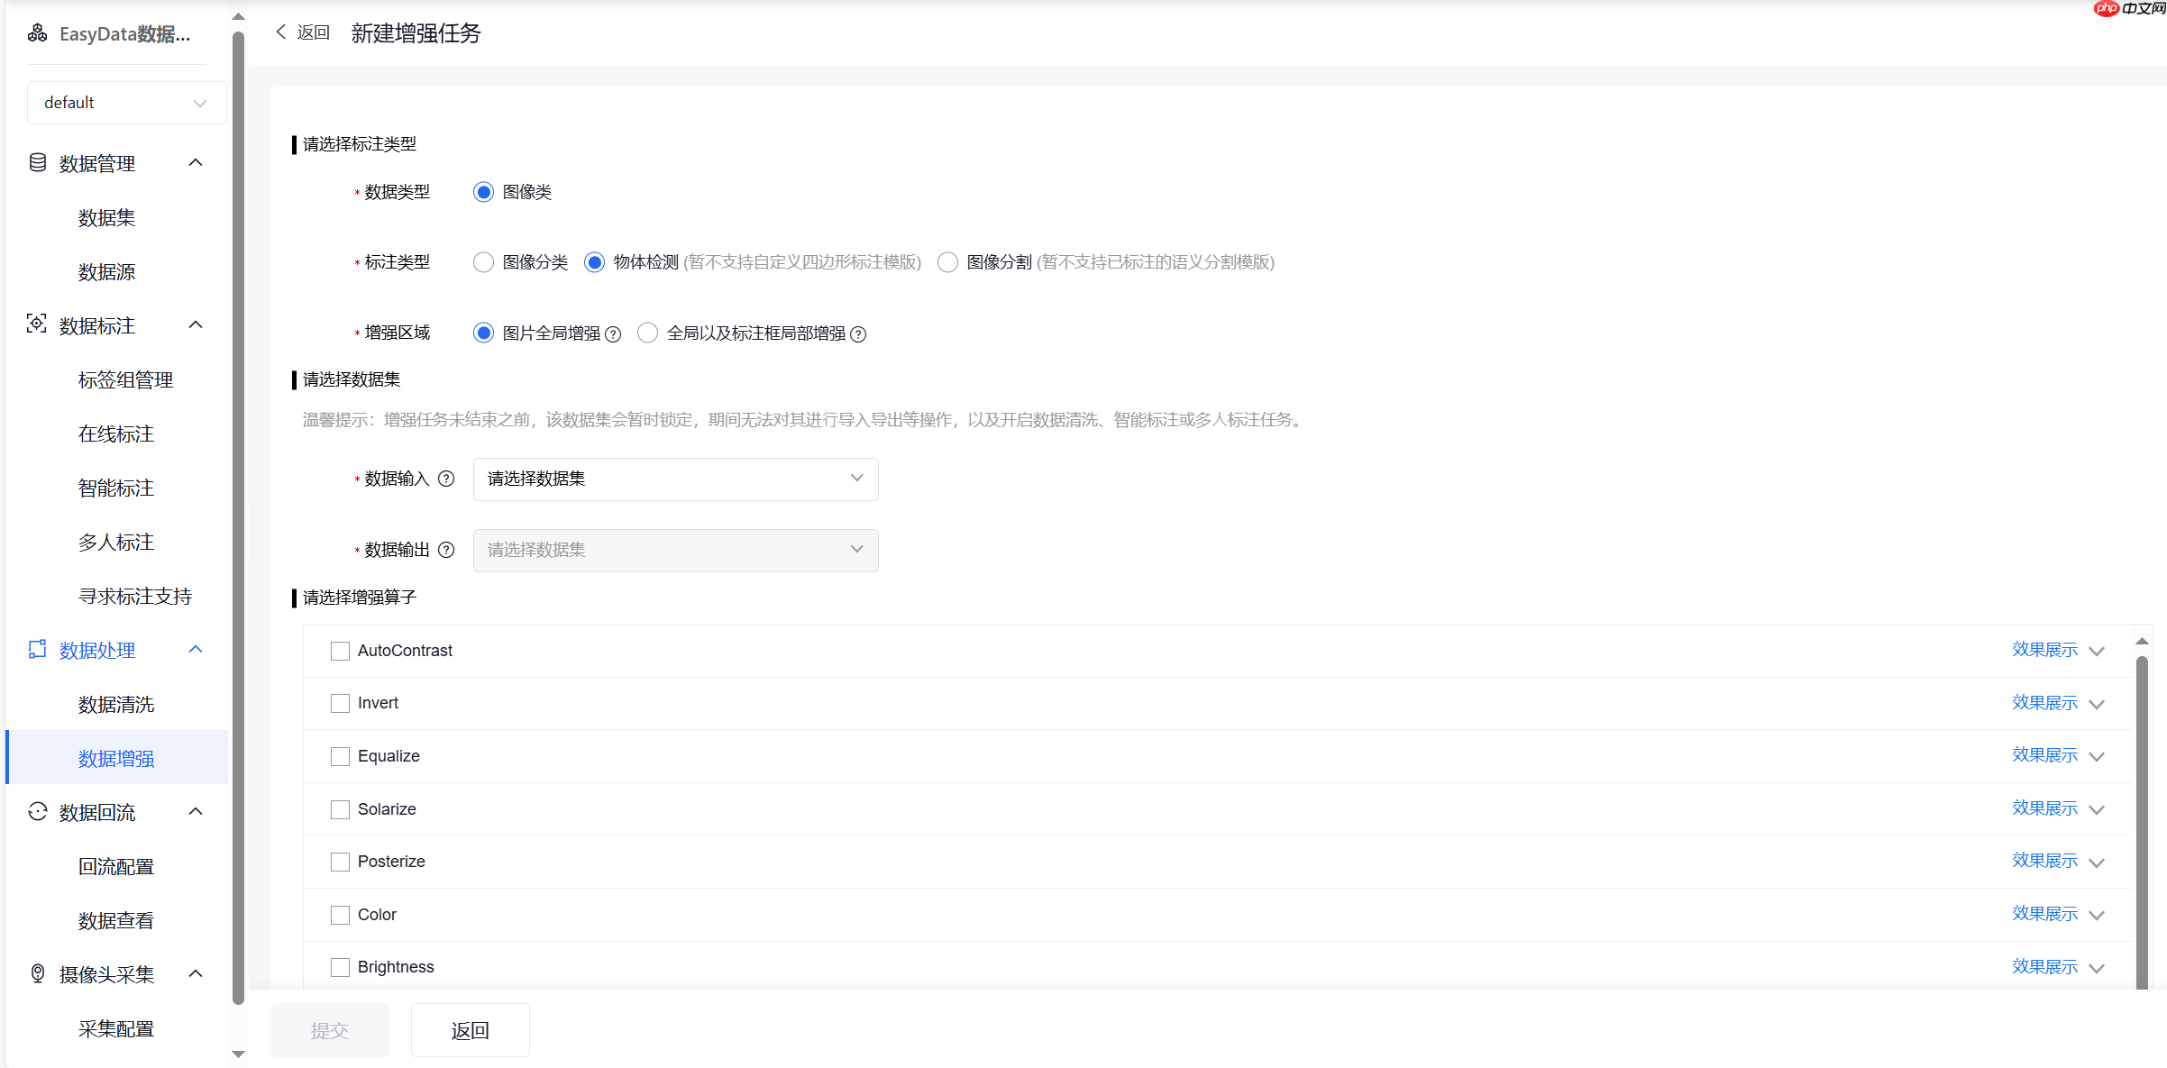Open the 数据输入 dataset dropdown

click(674, 479)
